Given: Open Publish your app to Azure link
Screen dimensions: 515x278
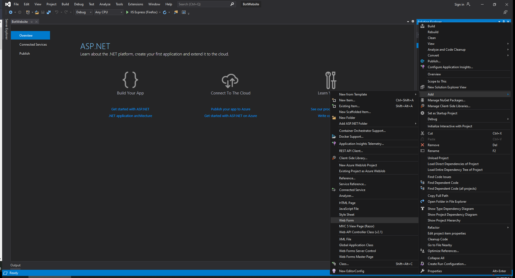Looking at the screenshot, I should 231,109.
